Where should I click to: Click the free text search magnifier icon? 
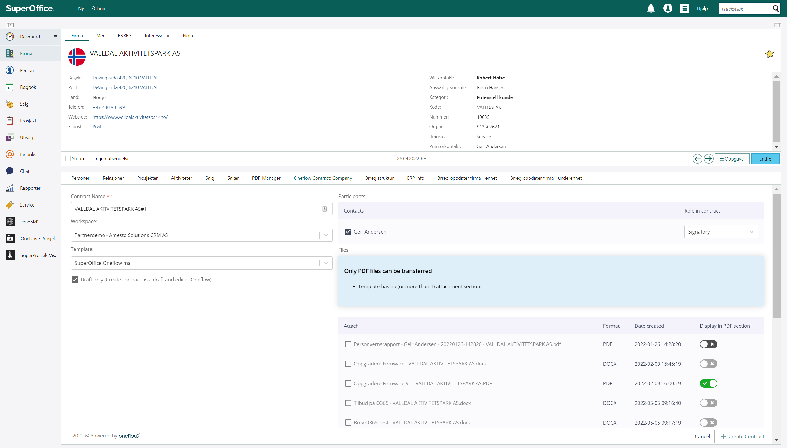point(776,8)
